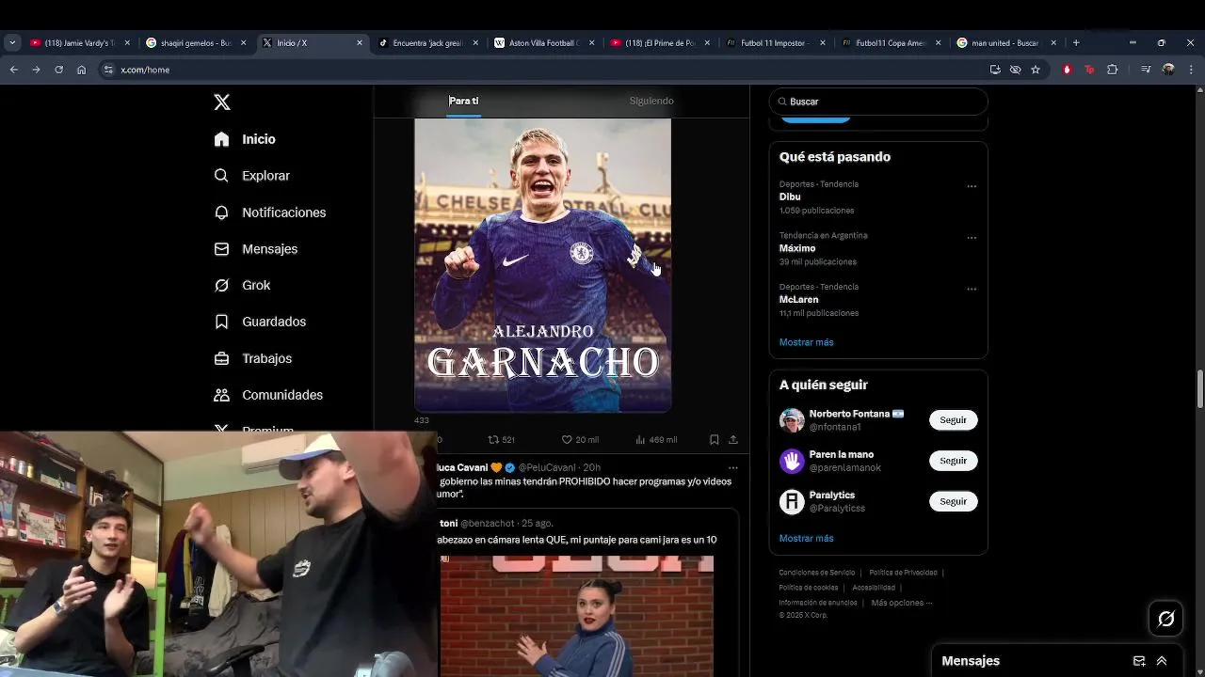Viewport: 1205px width, 677px height.
Task: Switch to Aston Villa Football Club tab
Action: click(543, 42)
